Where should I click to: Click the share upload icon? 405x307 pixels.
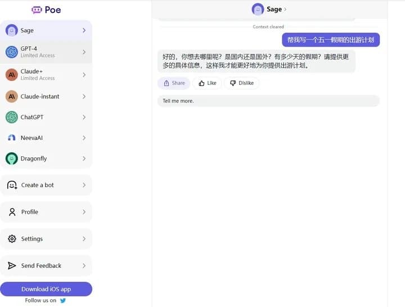coord(166,83)
